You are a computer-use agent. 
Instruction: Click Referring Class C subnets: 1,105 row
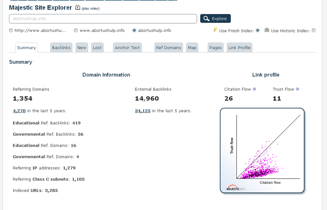pyautogui.click(x=49, y=179)
